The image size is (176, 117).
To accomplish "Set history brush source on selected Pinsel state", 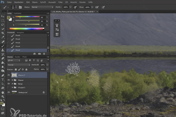I will click(x=8, y=50).
